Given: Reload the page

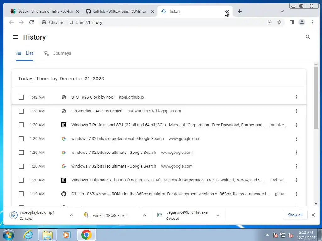Looking at the screenshot, I should coord(31,22).
